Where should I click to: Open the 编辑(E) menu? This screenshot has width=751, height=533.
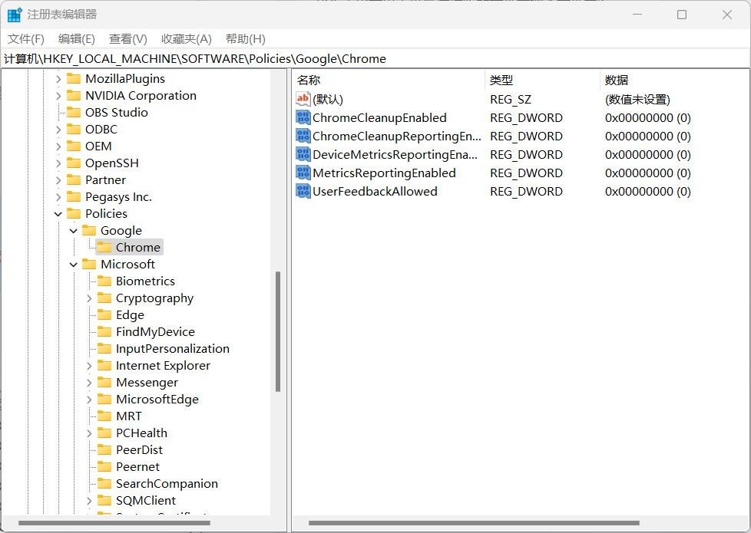click(x=77, y=39)
